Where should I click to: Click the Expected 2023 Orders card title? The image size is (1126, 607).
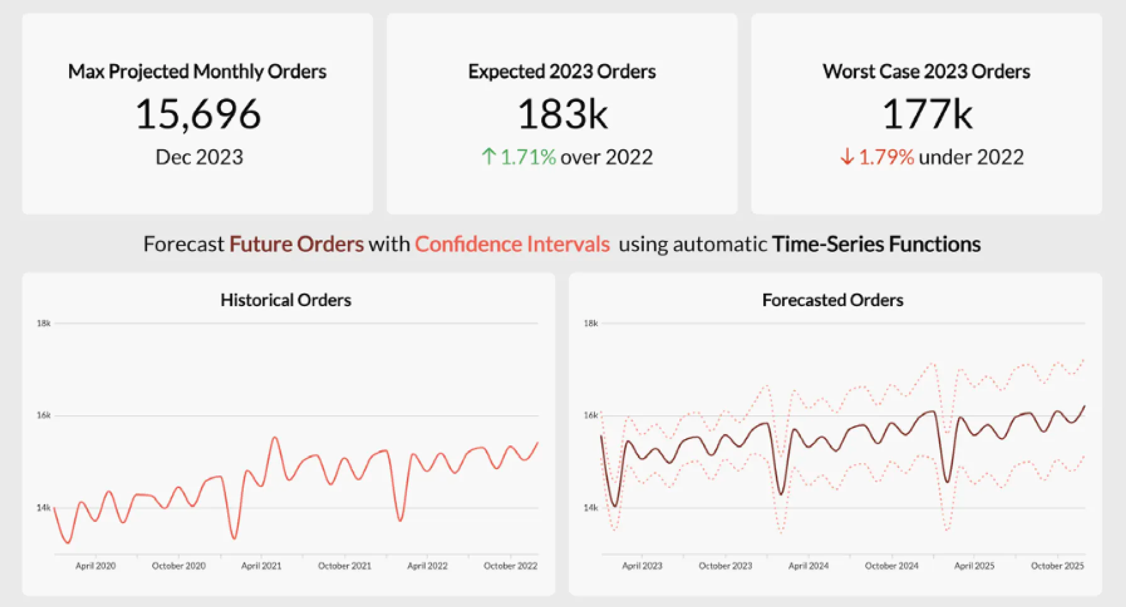pos(562,71)
